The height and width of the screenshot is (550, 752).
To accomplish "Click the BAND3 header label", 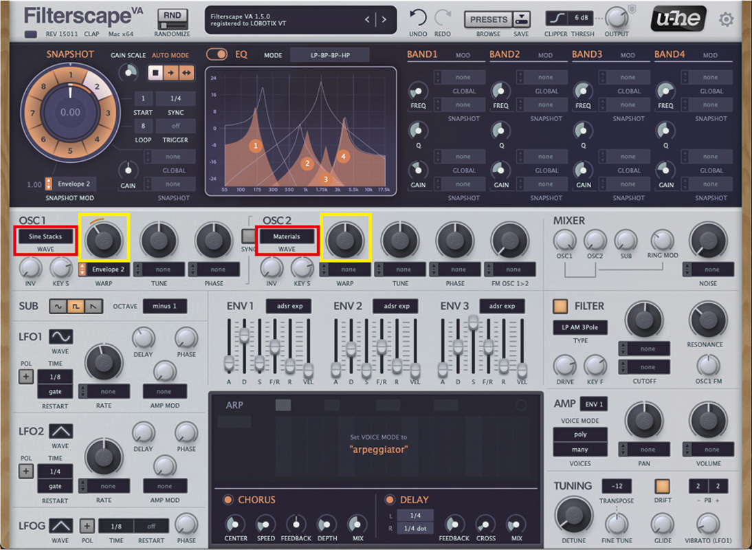I will (587, 54).
